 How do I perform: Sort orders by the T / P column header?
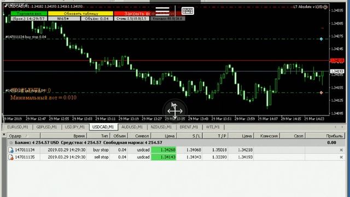tap(215, 136)
